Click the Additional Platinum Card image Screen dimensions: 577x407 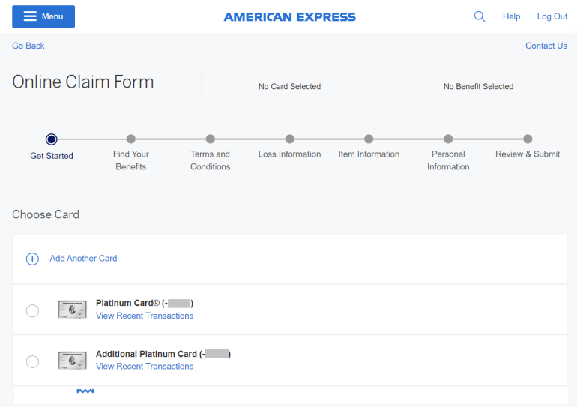tap(73, 361)
